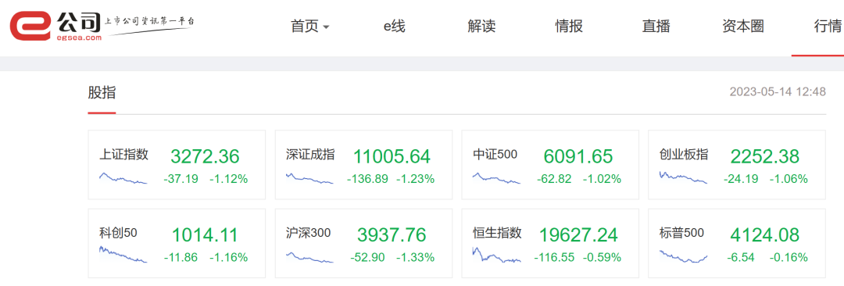View the 沪深300 sparkline chart

(x=310, y=257)
